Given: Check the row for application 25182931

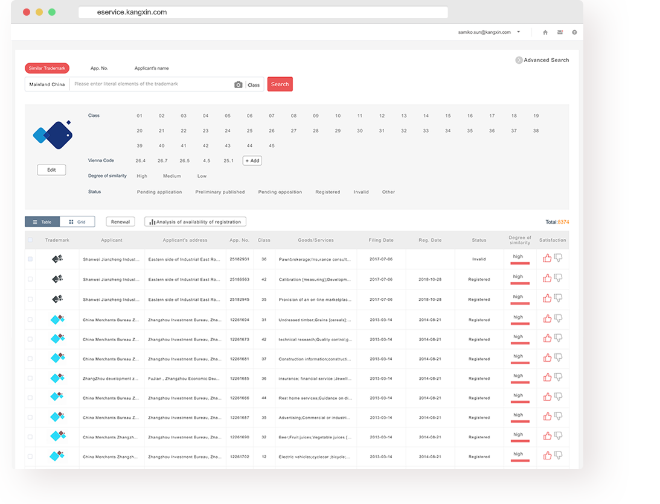Looking at the screenshot, I should click(30, 259).
